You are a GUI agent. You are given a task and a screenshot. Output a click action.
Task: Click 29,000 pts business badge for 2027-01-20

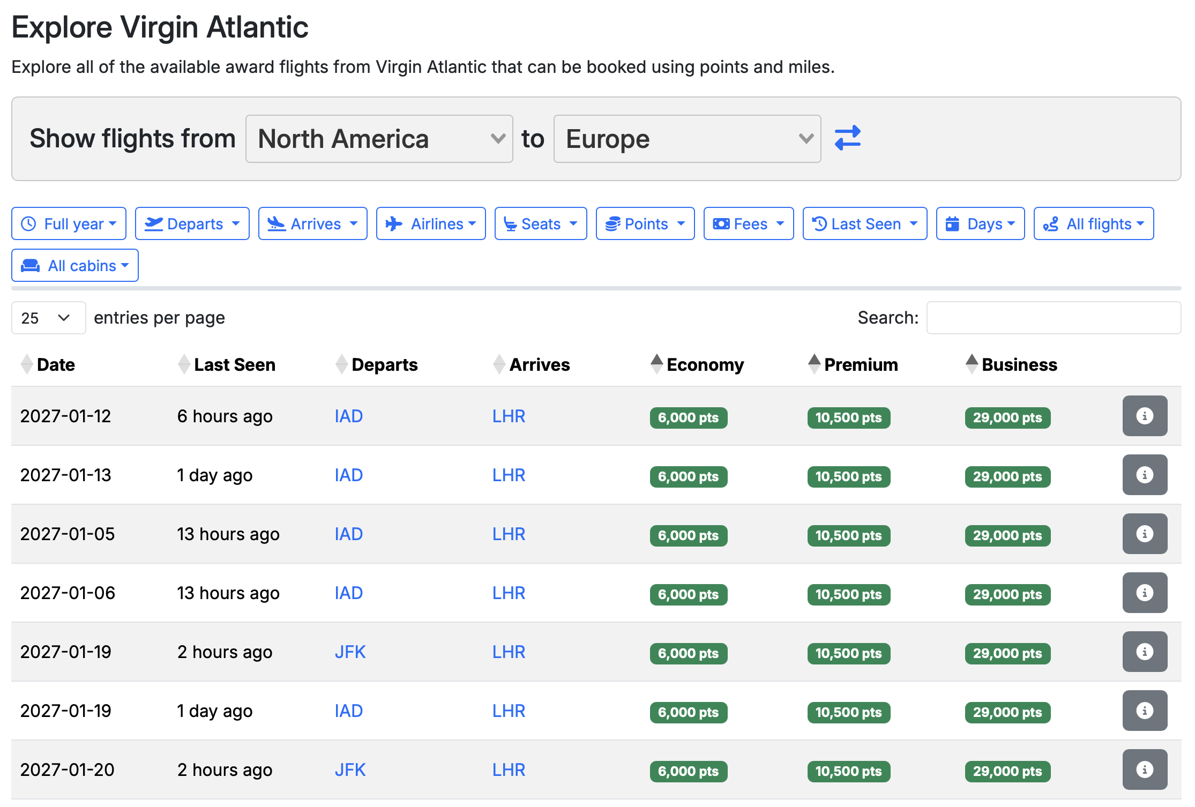[x=1007, y=771]
